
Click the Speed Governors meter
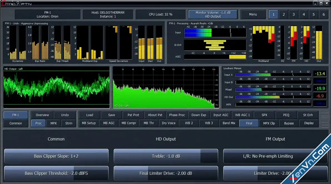119,42
